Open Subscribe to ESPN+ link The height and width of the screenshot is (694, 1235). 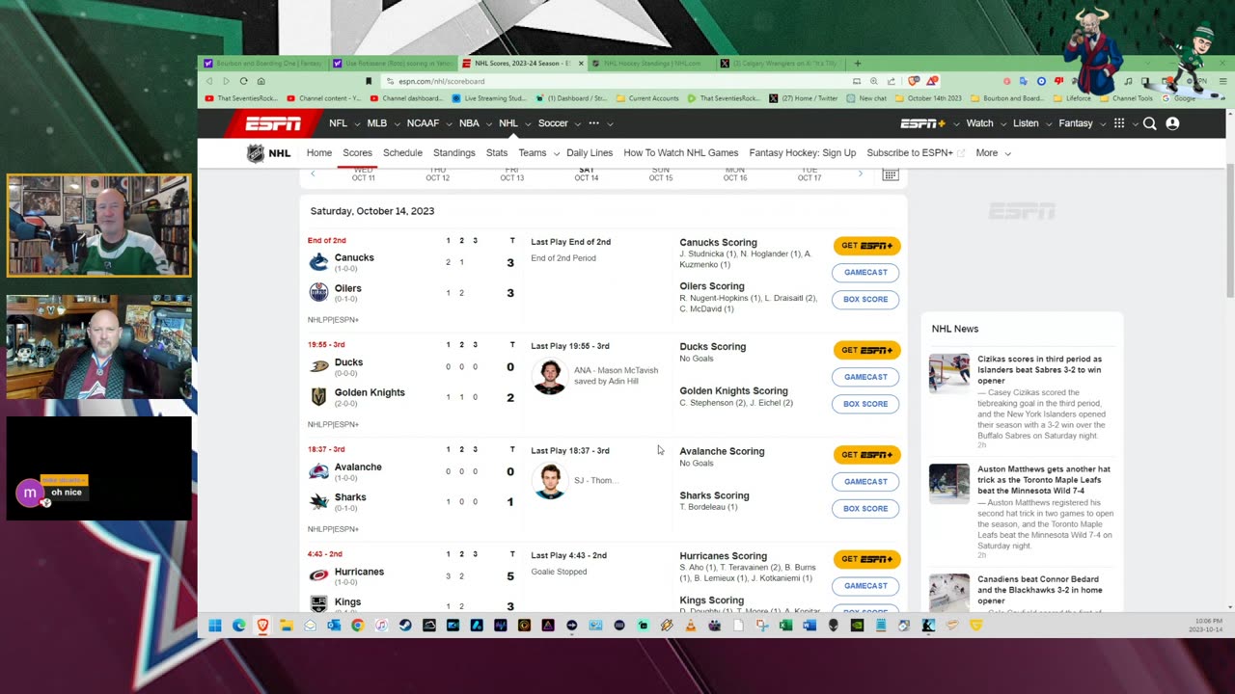click(x=915, y=153)
